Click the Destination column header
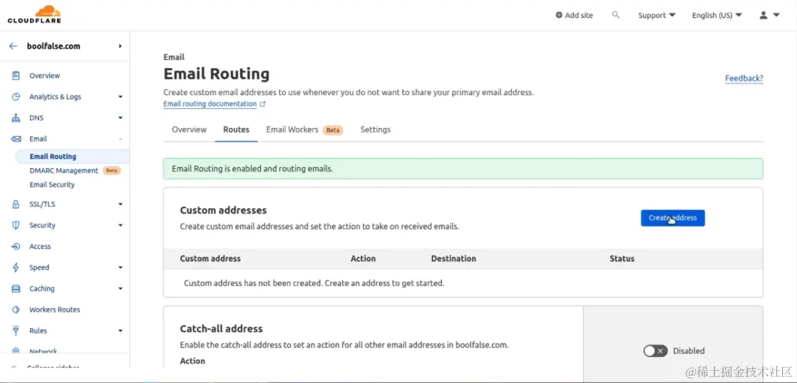797x383 pixels. [x=454, y=258]
